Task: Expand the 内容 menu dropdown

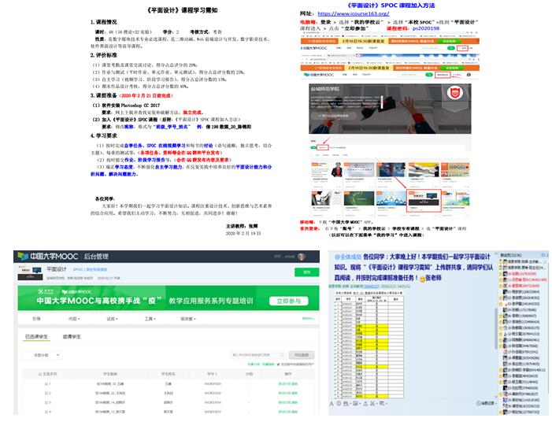Action: click(73, 319)
